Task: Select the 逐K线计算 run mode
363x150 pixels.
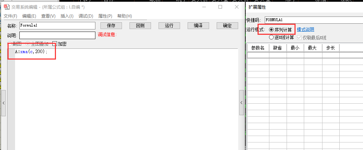Action: pos(271,37)
